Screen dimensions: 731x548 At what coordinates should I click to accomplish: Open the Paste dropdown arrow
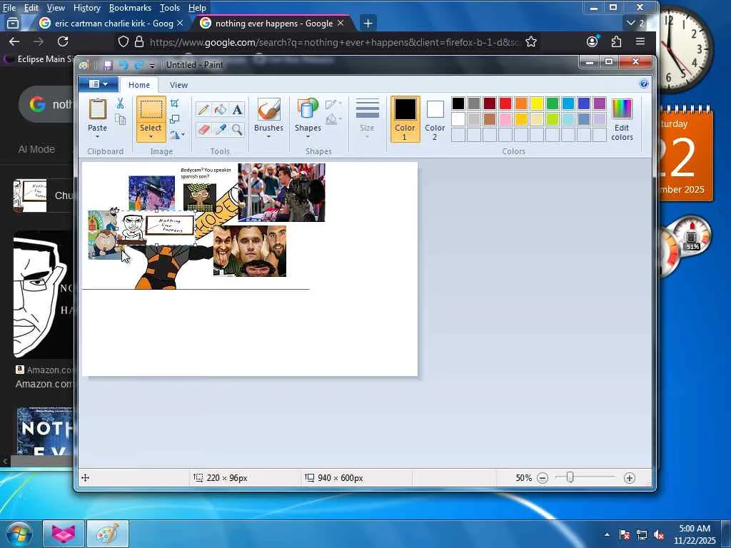tap(97, 137)
